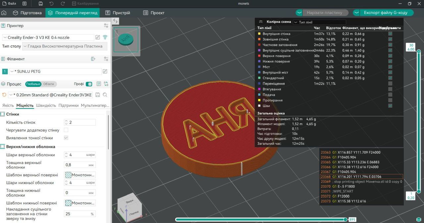Open the Проєкт tab
424x223 pixels.
tap(154, 13)
